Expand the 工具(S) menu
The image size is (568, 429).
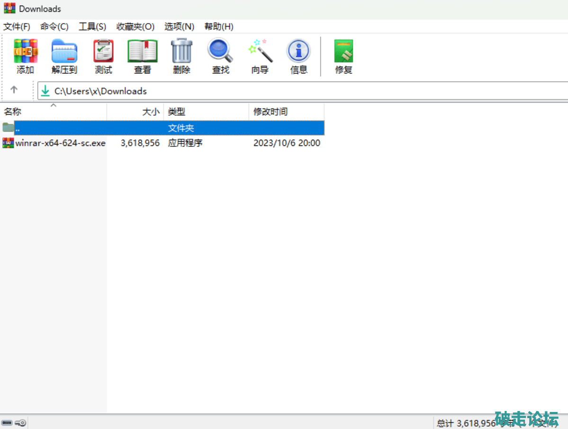(x=92, y=27)
